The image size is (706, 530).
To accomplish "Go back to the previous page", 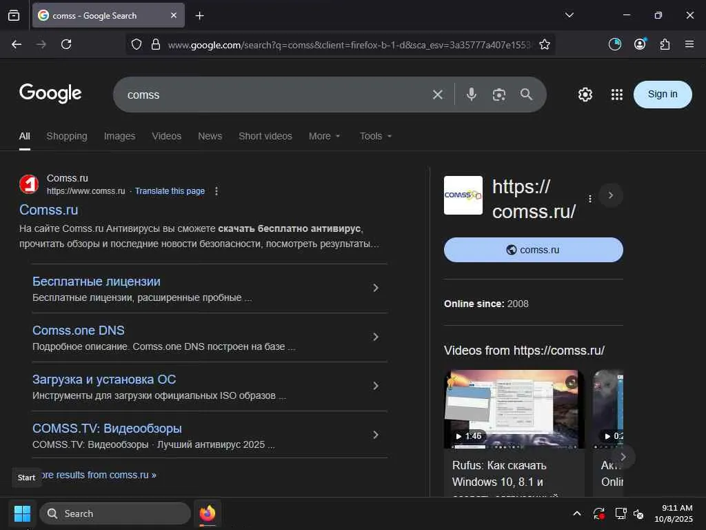I will tap(17, 44).
